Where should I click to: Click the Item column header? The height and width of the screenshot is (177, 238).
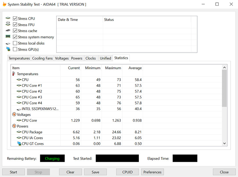pos(35,68)
